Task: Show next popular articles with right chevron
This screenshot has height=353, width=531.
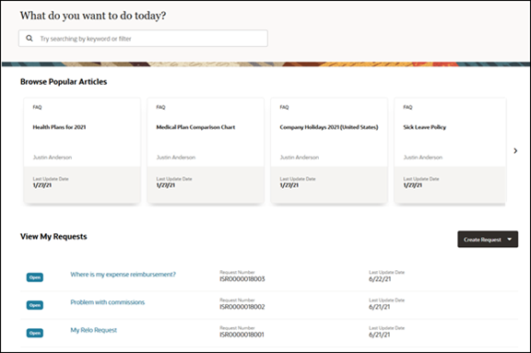Action: tap(515, 150)
